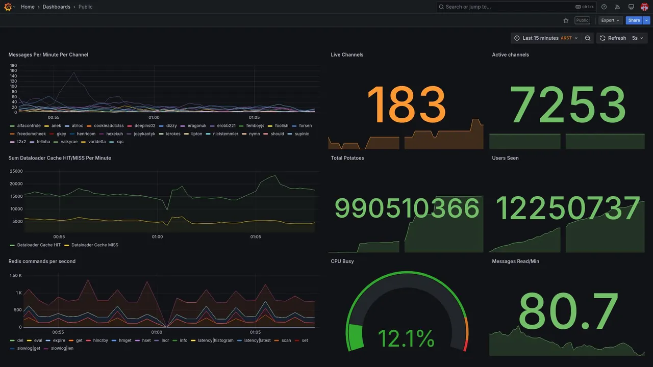The width and height of the screenshot is (653, 367).
Task: Open the help question mark icon
Action: (604, 7)
